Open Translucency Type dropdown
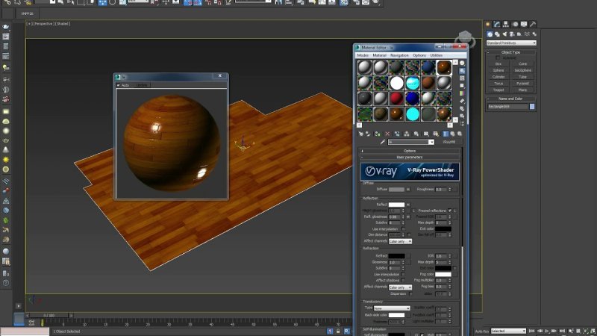This screenshot has height=336, width=597. [x=391, y=308]
